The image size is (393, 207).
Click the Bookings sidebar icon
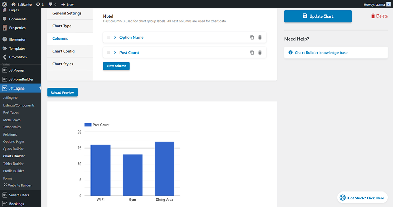[5, 203]
